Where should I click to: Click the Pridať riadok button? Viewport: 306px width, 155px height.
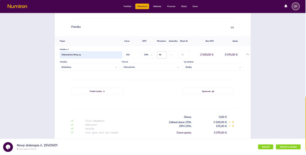point(97,91)
